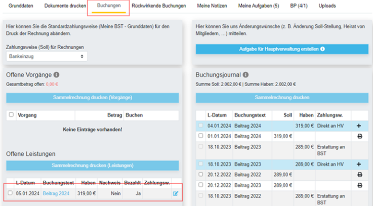Screen dimensions: 373x206
Task: Tick checkbox of 20.12.2022 Beitrag 2022 row
Action: tap(201, 174)
